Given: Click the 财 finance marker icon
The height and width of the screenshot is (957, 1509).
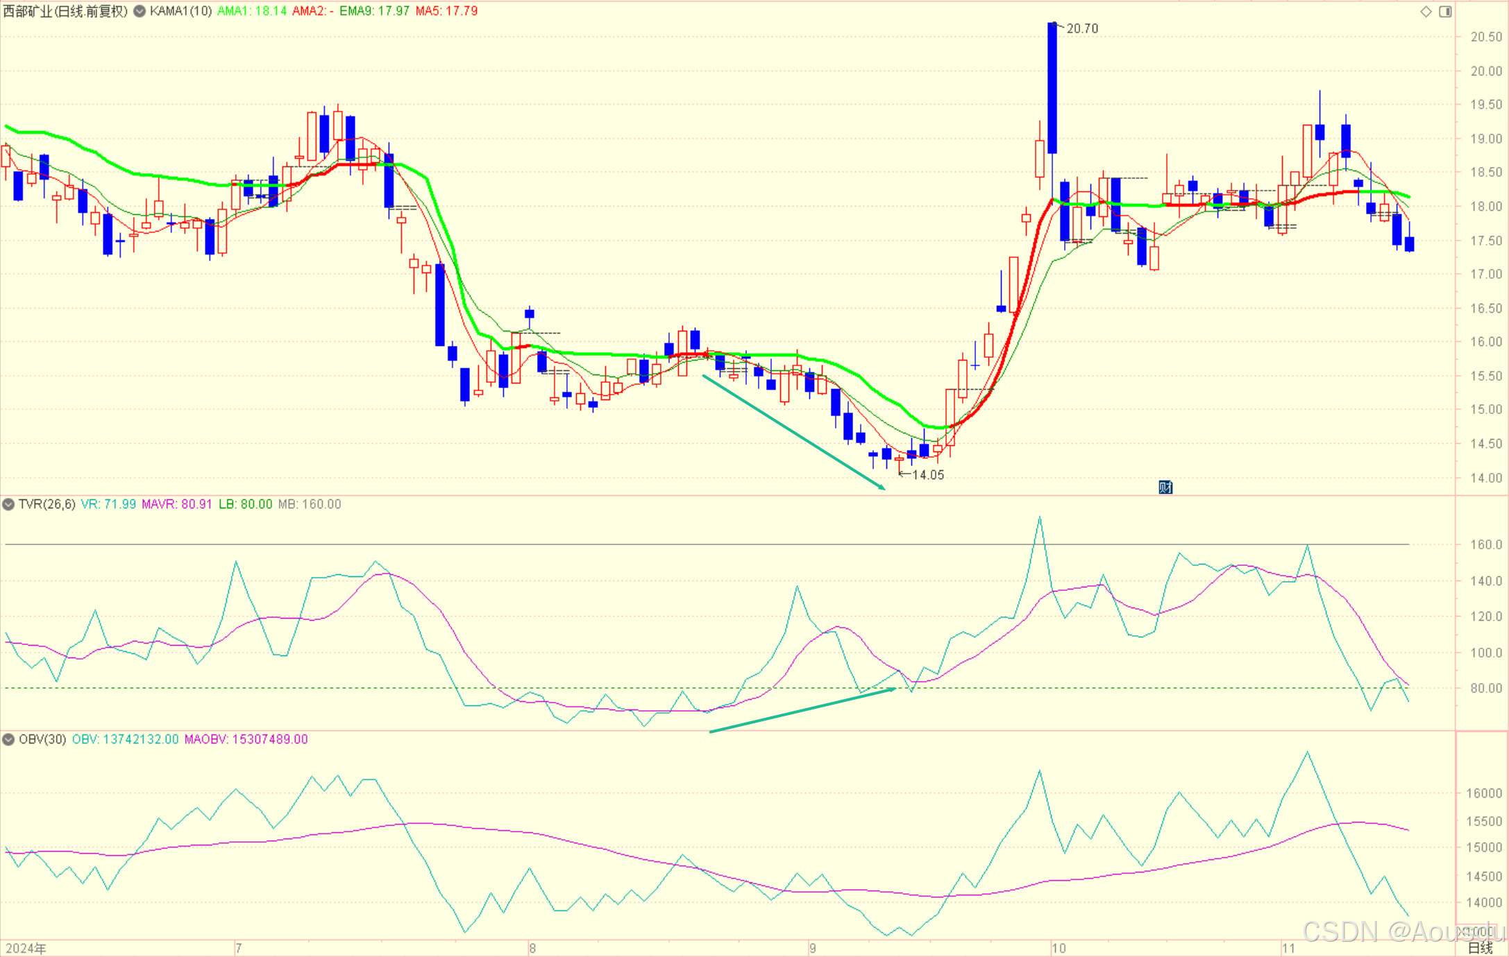Looking at the screenshot, I should coord(1165,487).
